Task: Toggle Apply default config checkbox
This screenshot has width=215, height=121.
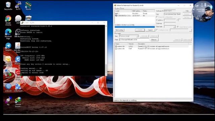Action: click(178, 27)
